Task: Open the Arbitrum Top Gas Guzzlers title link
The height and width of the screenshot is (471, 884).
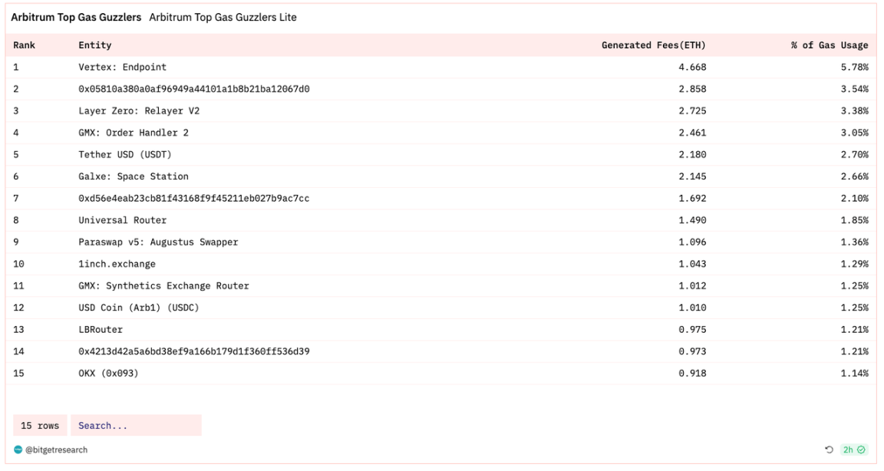Action: [x=76, y=18]
